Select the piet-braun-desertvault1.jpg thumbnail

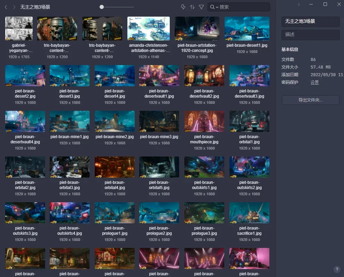pos(159,75)
